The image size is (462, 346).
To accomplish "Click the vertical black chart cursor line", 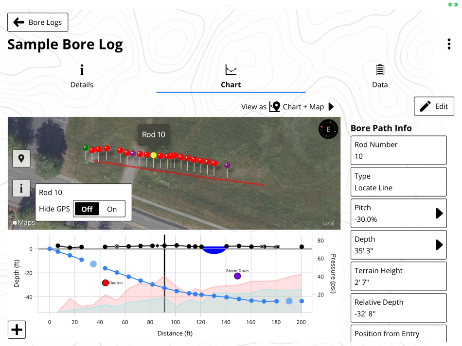I will point(164,273).
